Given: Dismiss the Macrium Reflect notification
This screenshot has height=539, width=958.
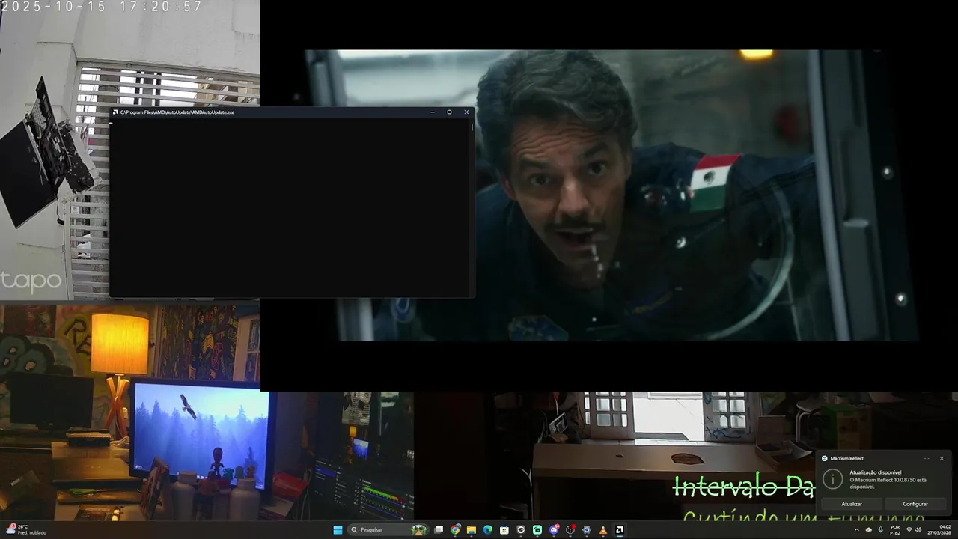Looking at the screenshot, I should 942,458.
